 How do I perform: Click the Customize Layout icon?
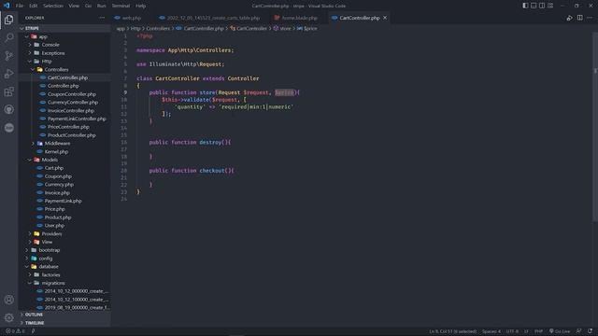pyautogui.click(x=550, y=6)
